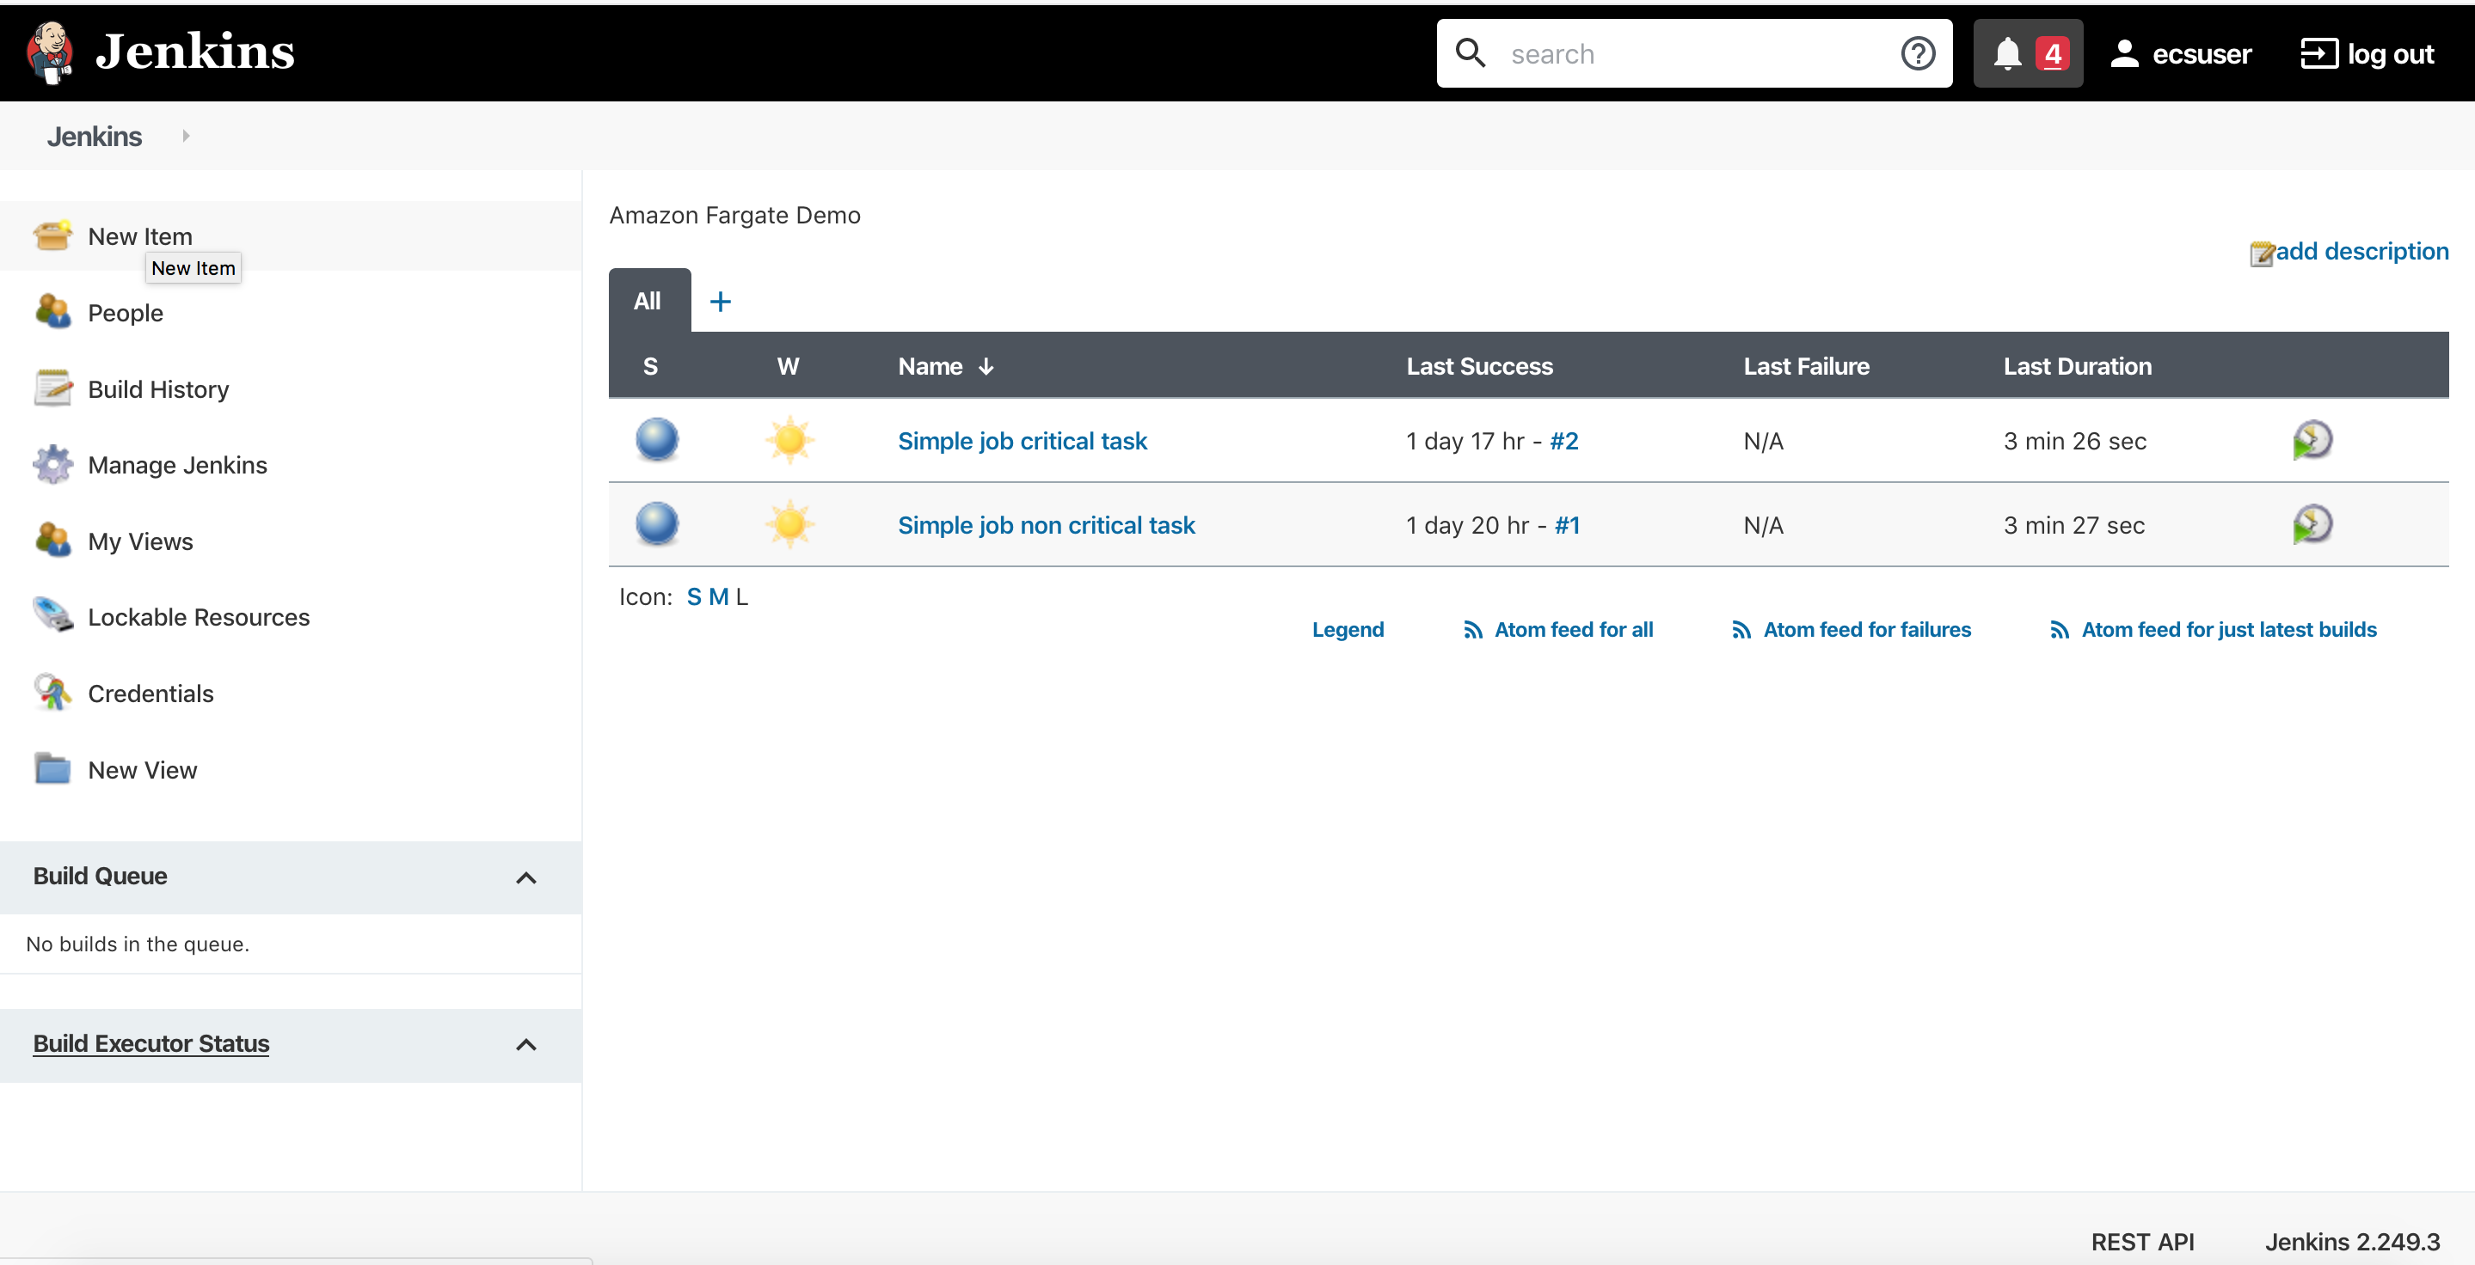Toggle sort order on the Name column
The image size is (2475, 1265).
[944, 366]
